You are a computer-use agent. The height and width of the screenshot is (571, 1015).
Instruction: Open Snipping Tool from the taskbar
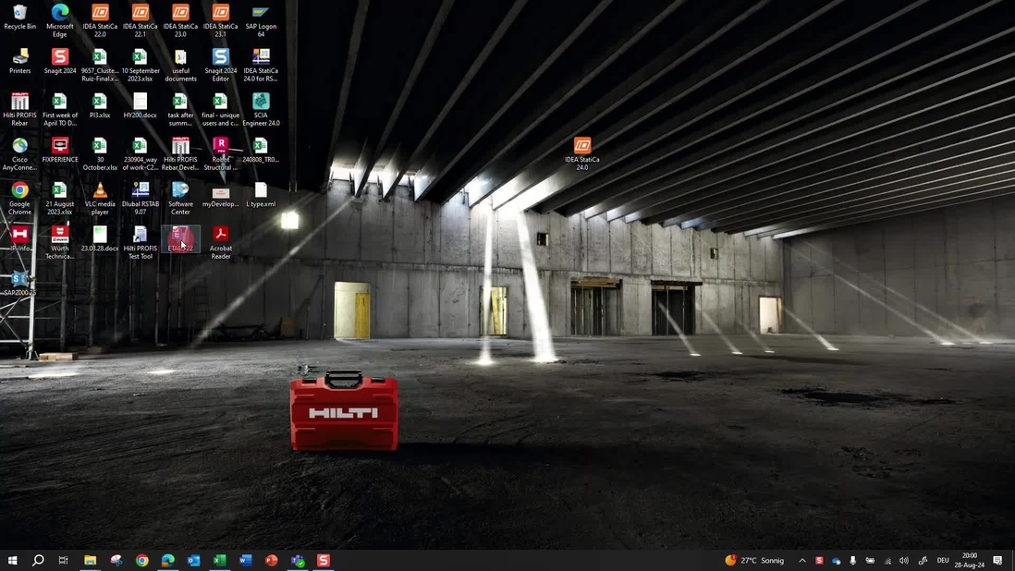pos(116,560)
